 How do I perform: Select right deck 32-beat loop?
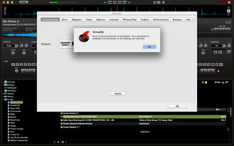[x=217, y=65]
